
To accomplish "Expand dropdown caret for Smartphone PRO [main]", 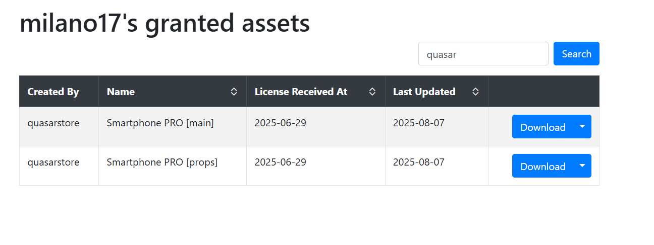I will click(582, 126).
